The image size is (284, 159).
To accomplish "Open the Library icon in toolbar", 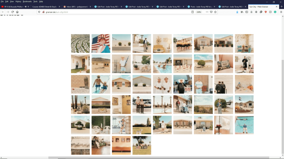I will 242,12.
